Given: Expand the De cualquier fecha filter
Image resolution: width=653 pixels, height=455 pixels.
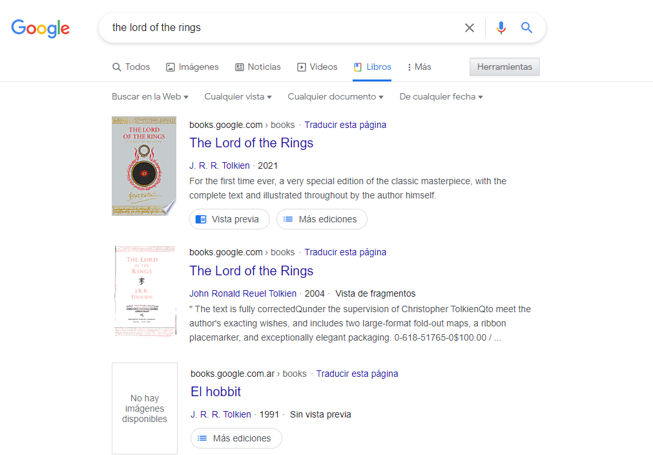Looking at the screenshot, I should click(x=441, y=96).
